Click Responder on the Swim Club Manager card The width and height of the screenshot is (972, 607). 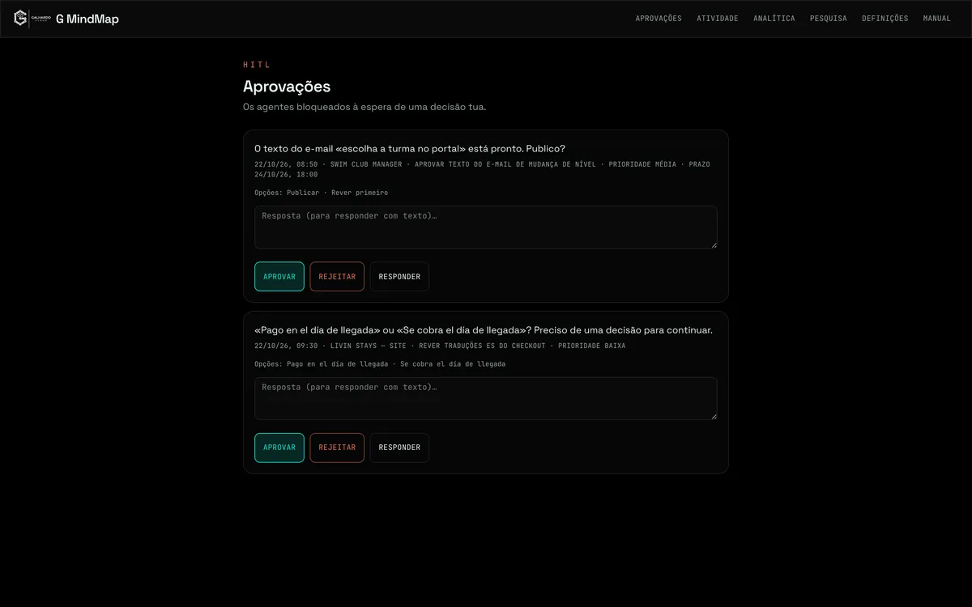point(399,277)
